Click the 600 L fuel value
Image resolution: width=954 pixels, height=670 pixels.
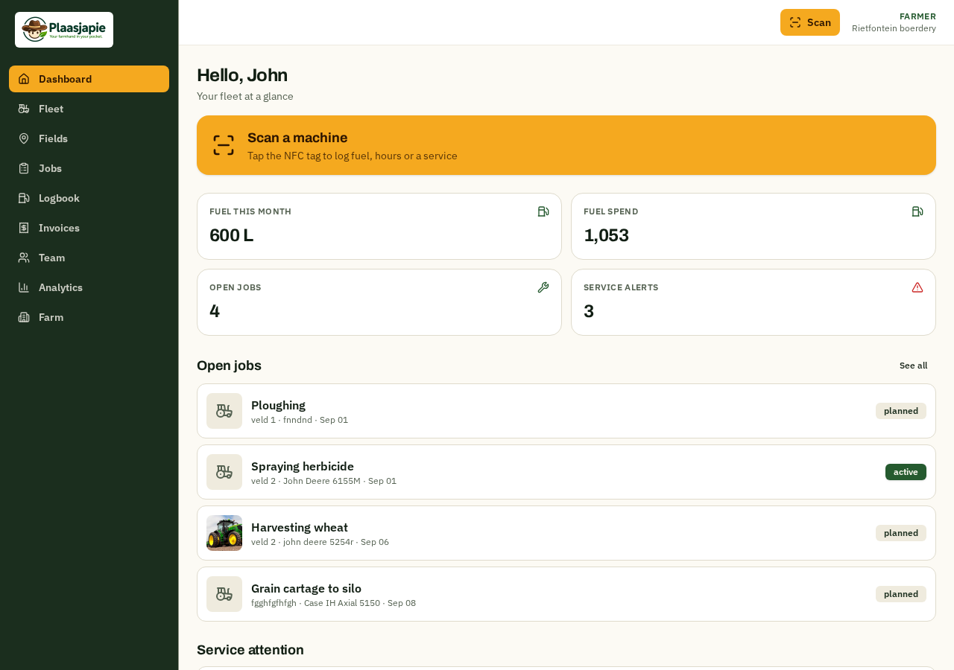[x=231, y=235]
